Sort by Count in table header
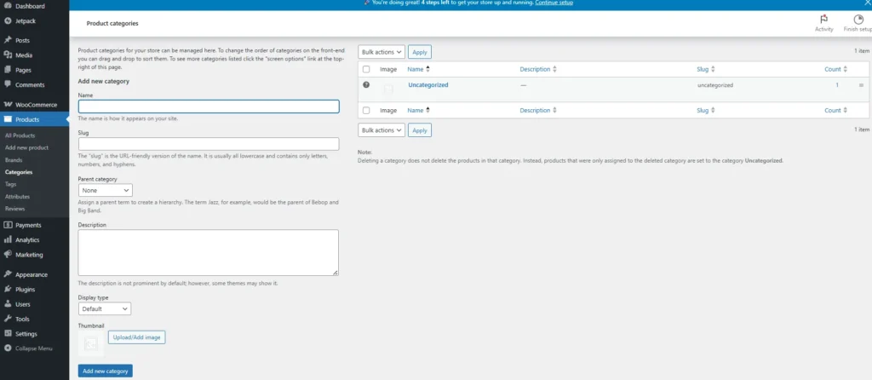 (836, 70)
